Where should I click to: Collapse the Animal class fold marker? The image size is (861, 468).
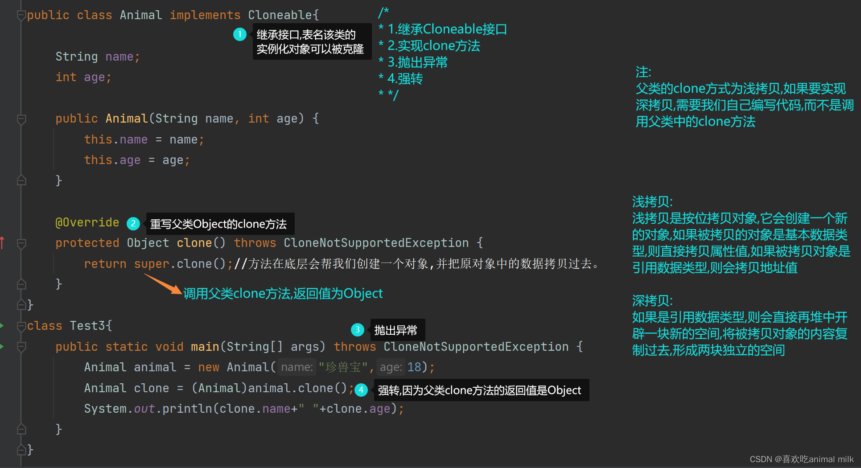(21, 15)
